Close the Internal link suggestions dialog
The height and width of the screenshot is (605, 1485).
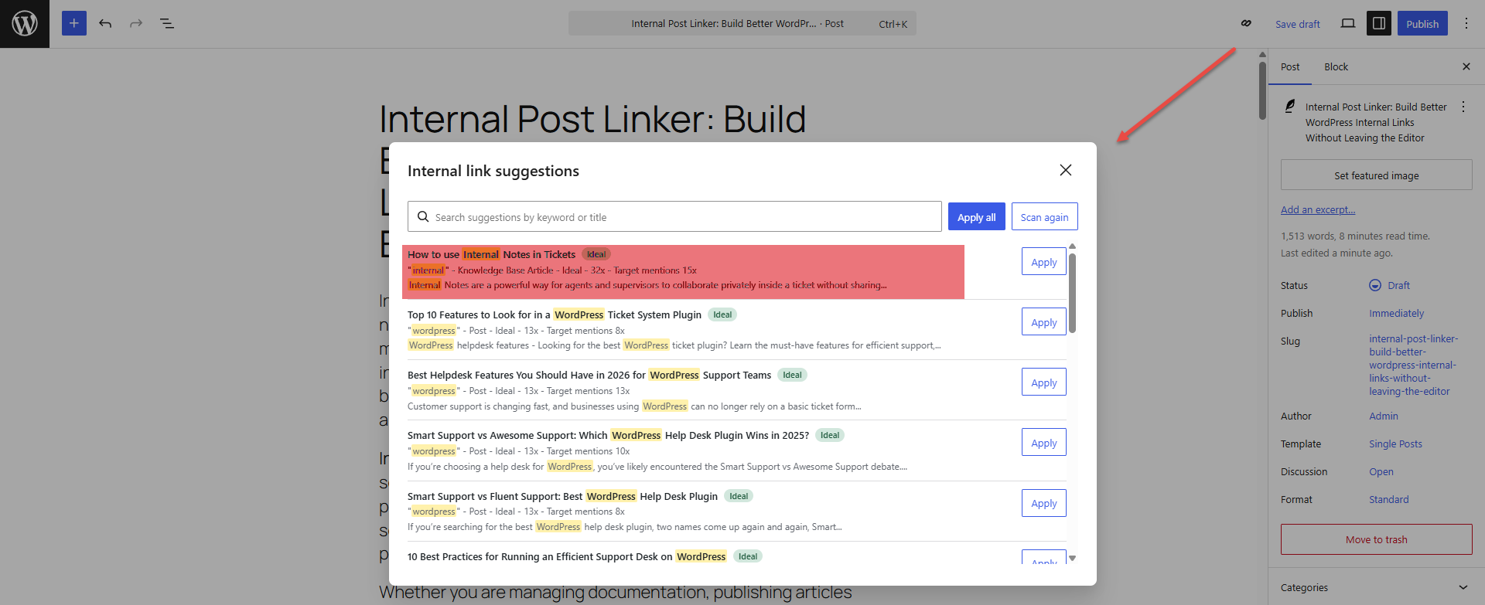(x=1066, y=170)
